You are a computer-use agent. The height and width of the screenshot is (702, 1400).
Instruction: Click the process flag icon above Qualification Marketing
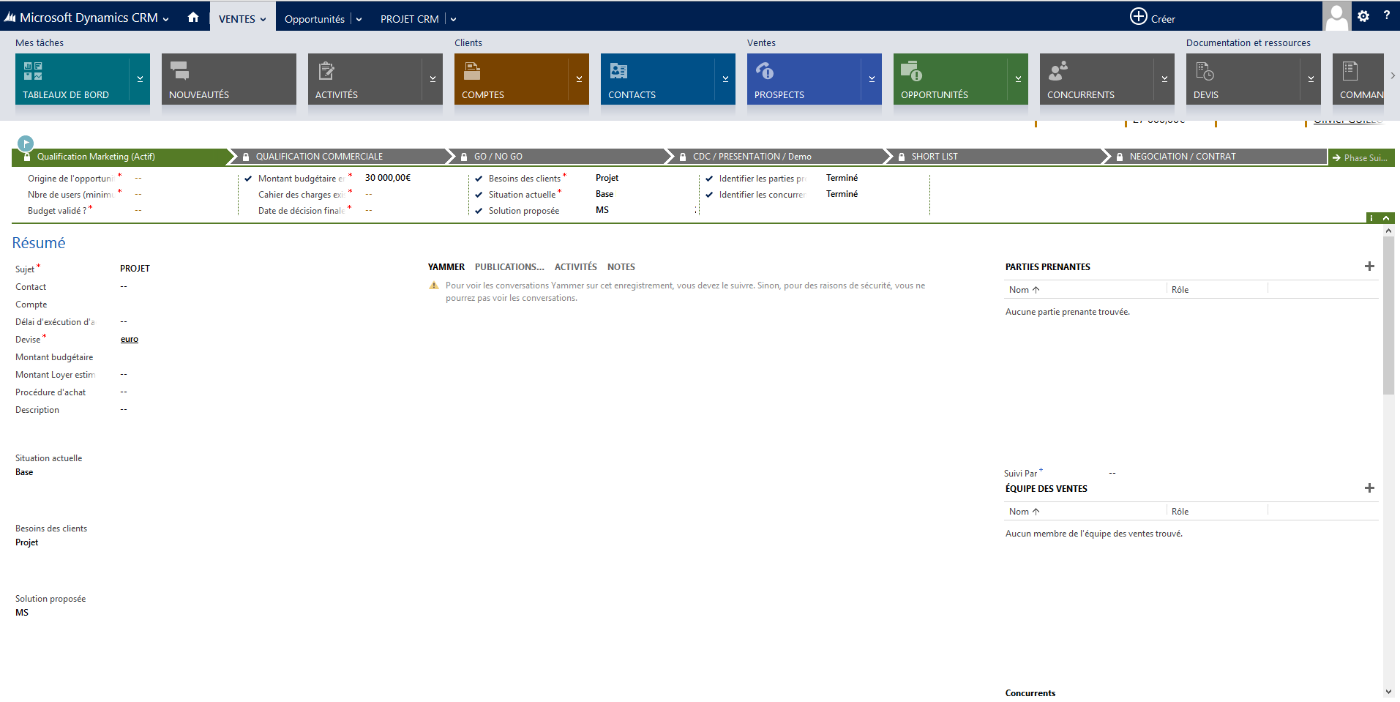(x=26, y=143)
